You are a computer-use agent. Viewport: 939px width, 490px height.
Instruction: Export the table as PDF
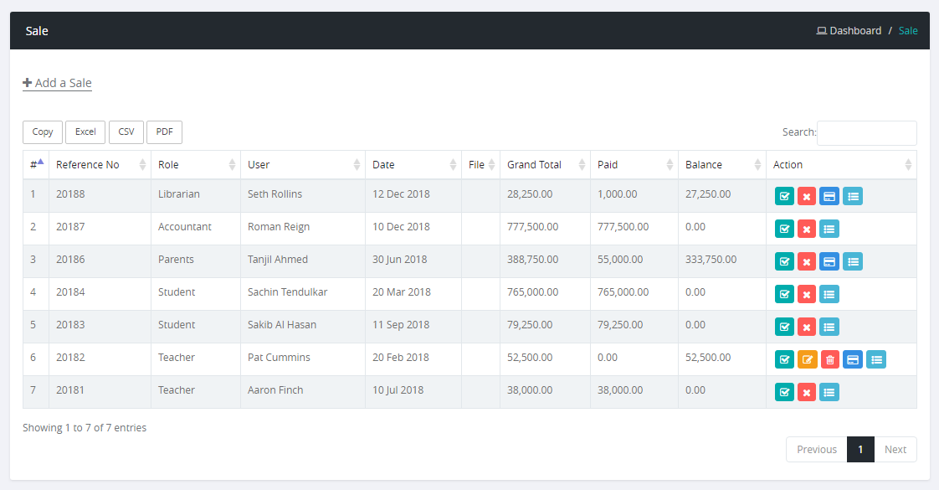[x=164, y=132]
